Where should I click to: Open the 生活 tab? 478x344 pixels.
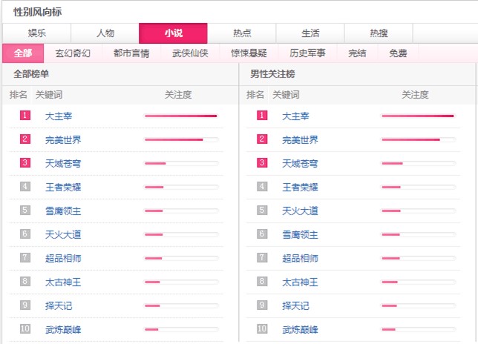tap(310, 33)
